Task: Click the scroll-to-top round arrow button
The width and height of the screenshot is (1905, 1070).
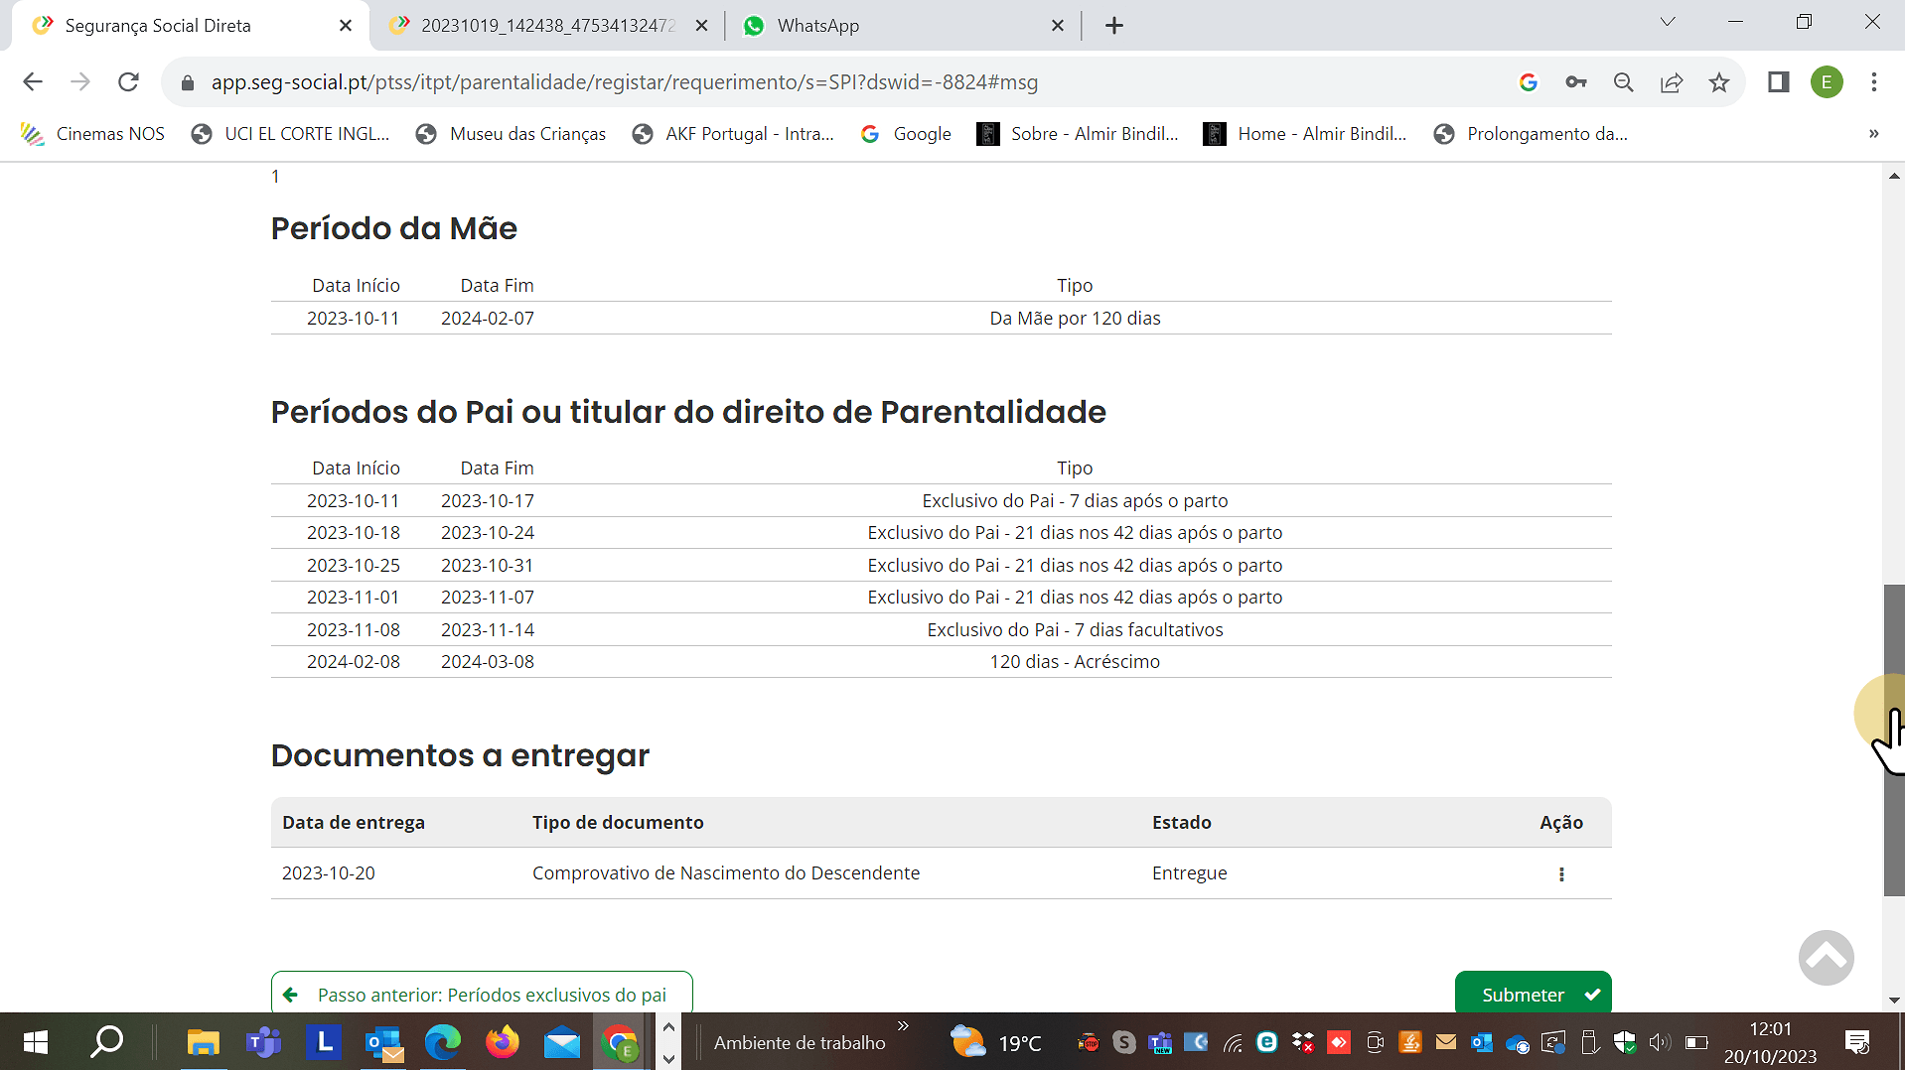Action: click(x=1826, y=958)
